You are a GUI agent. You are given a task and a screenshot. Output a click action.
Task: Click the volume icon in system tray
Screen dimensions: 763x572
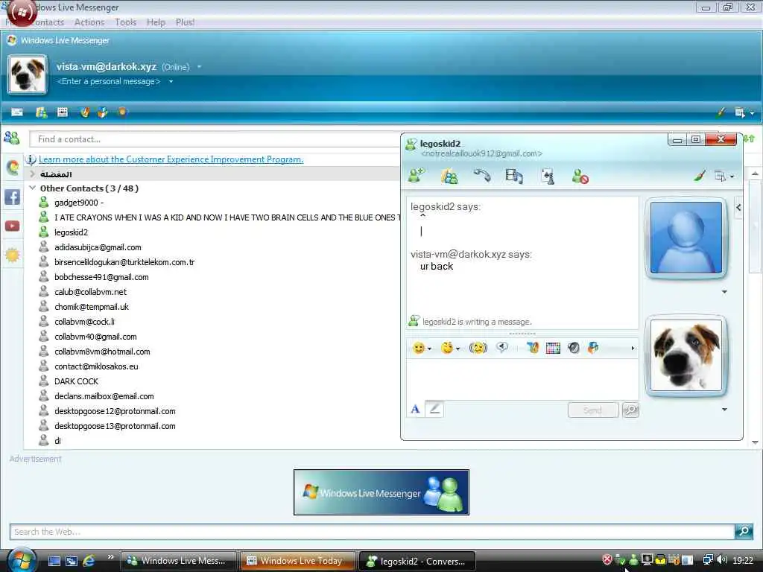pos(722,560)
